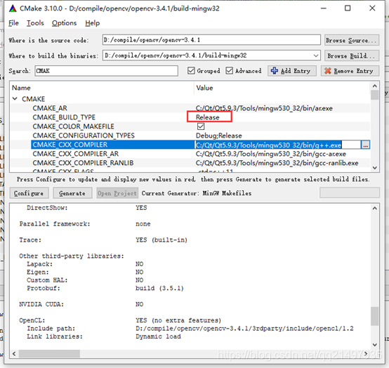Click the cache list scroll up arrow
This screenshot has width=389, height=368.
pos(375,86)
